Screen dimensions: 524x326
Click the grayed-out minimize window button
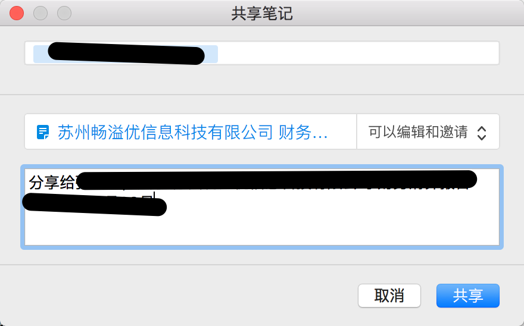click(x=40, y=13)
